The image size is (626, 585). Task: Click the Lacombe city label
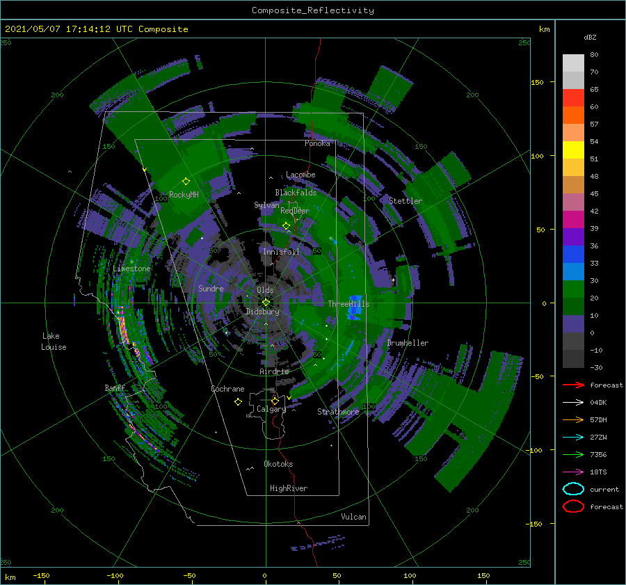coord(300,175)
